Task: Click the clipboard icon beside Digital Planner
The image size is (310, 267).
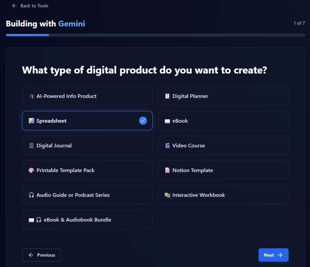Action: point(167,96)
